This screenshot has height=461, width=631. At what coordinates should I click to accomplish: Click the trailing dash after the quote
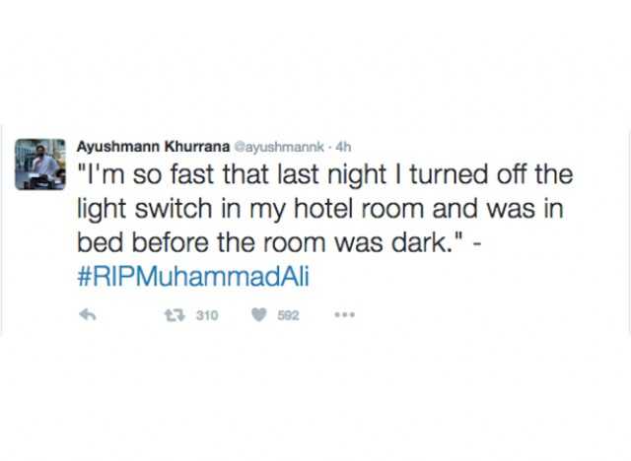476,243
